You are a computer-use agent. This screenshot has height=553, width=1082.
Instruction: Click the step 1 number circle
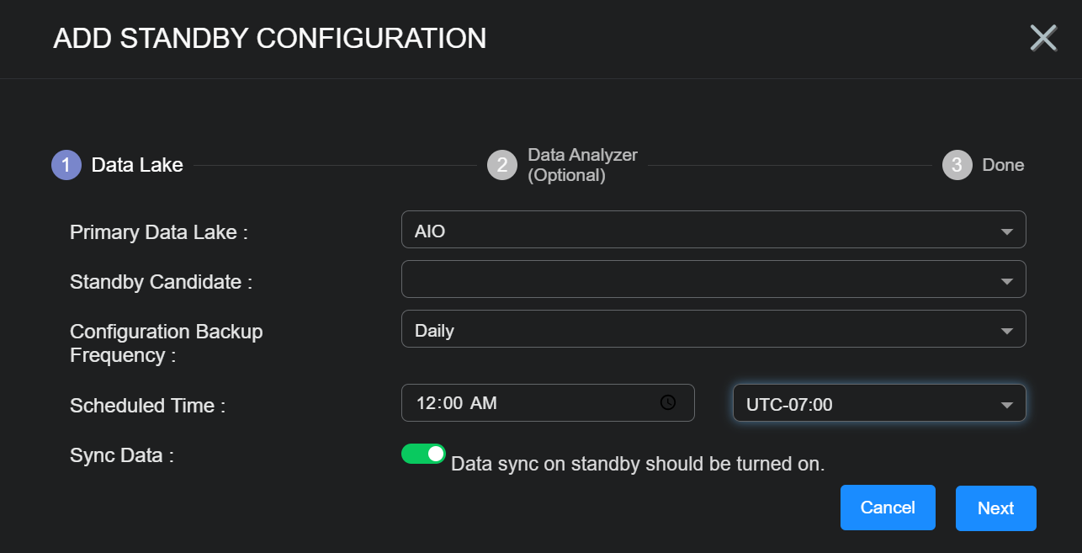coord(66,165)
